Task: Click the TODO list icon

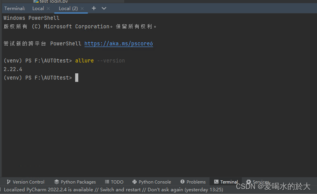Action: click(107, 182)
